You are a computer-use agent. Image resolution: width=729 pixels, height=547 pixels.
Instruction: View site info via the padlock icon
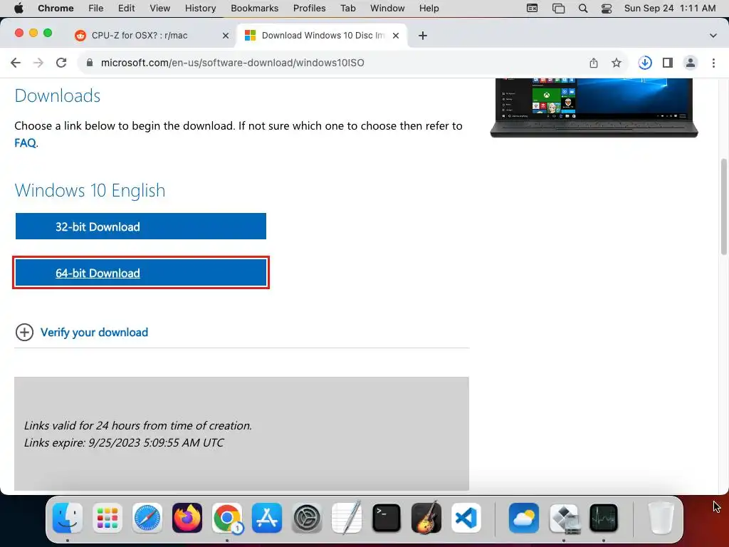[x=90, y=63]
